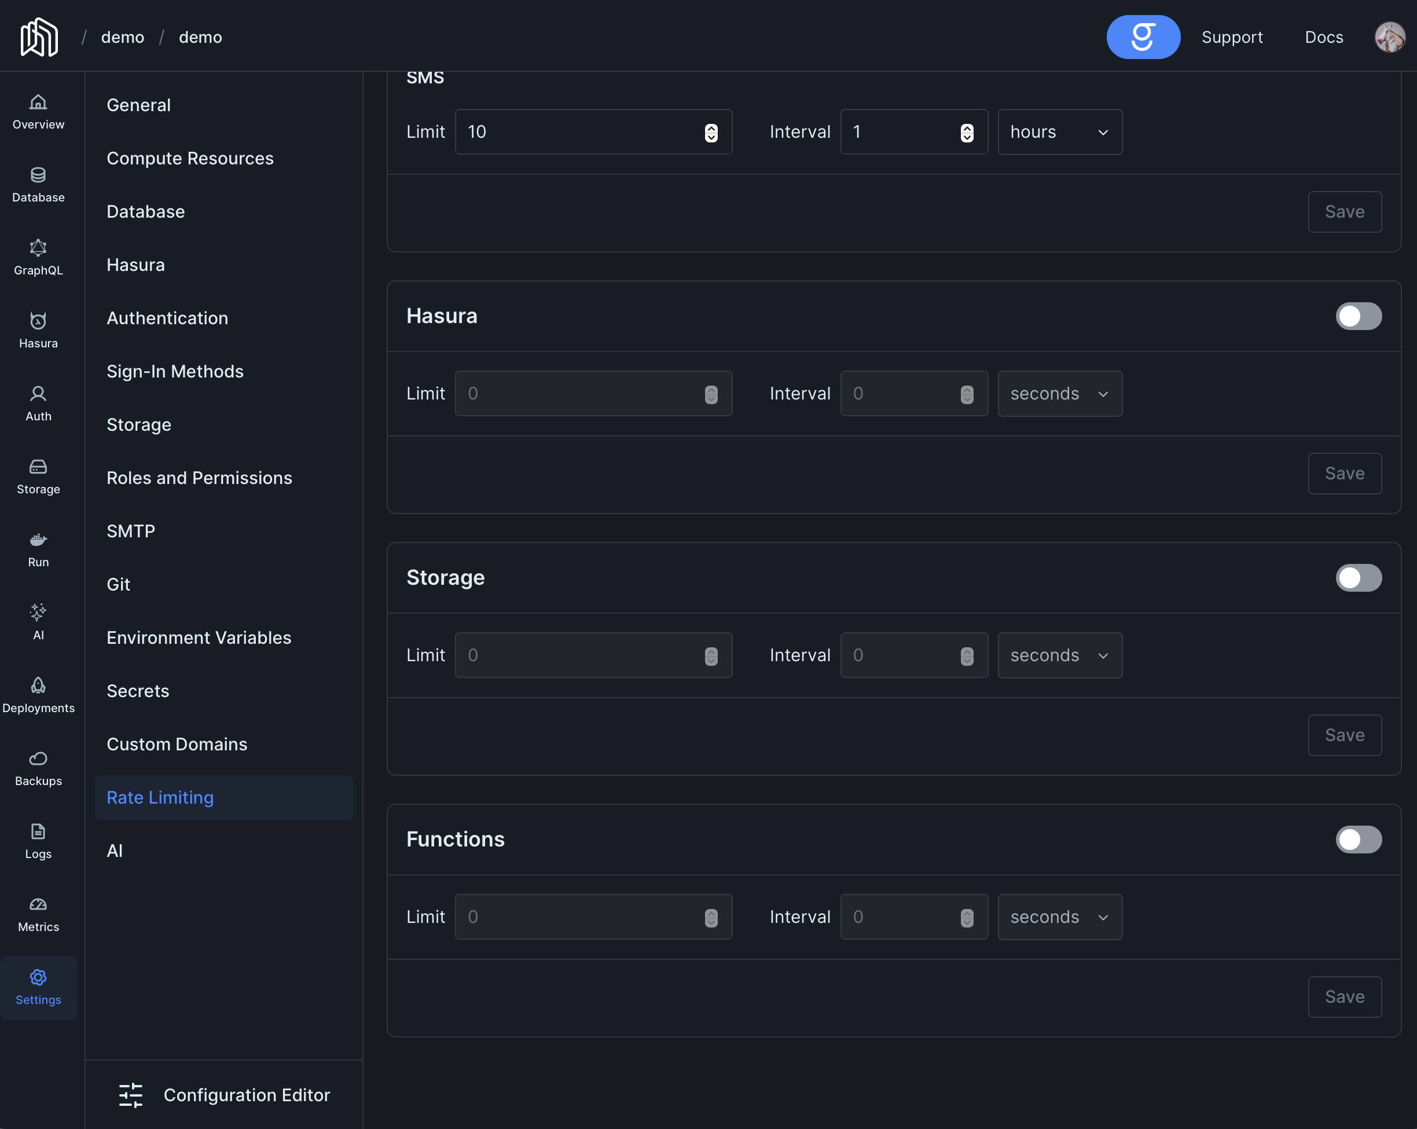Open the user avatar menu
The height and width of the screenshot is (1129, 1417).
pyautogui.click(x=1389, y=37)
